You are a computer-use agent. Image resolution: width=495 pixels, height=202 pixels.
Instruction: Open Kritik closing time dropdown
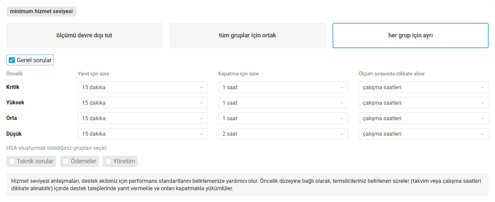[x=283, y=87]
